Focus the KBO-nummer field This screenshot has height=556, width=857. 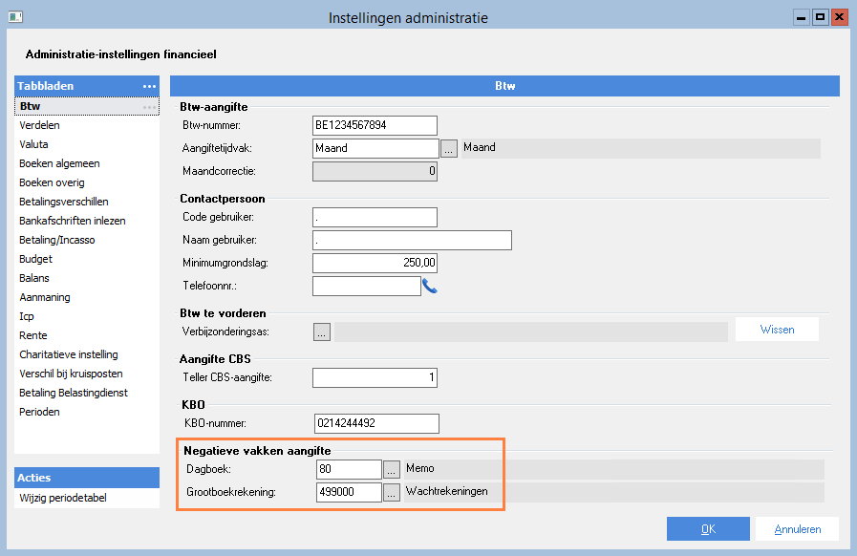point(376,424)
